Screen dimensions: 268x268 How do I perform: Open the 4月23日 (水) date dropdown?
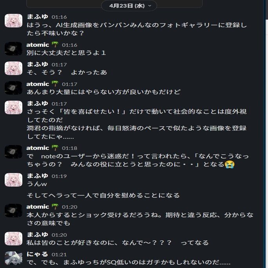tap(129, 6)
